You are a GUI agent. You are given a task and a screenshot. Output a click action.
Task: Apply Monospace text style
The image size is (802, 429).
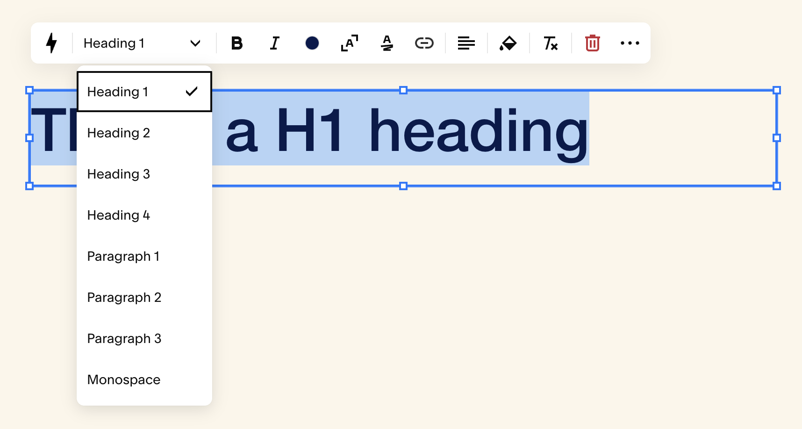(144, 379)
